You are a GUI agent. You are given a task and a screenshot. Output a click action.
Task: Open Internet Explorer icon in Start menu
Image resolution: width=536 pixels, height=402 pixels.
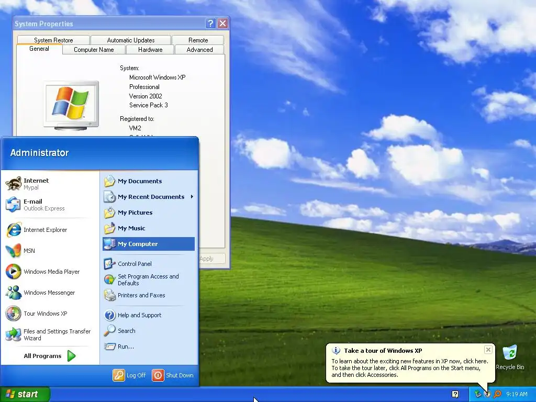pyautogui.click(x=13, y=230)
